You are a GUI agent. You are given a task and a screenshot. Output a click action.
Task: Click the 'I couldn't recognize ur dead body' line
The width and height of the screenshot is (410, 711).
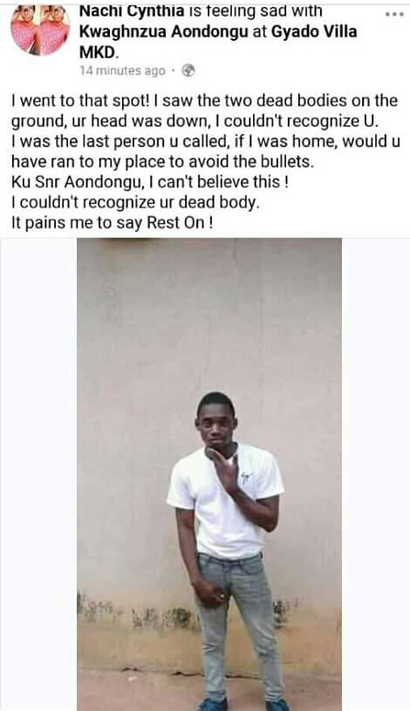coord(135,202)
